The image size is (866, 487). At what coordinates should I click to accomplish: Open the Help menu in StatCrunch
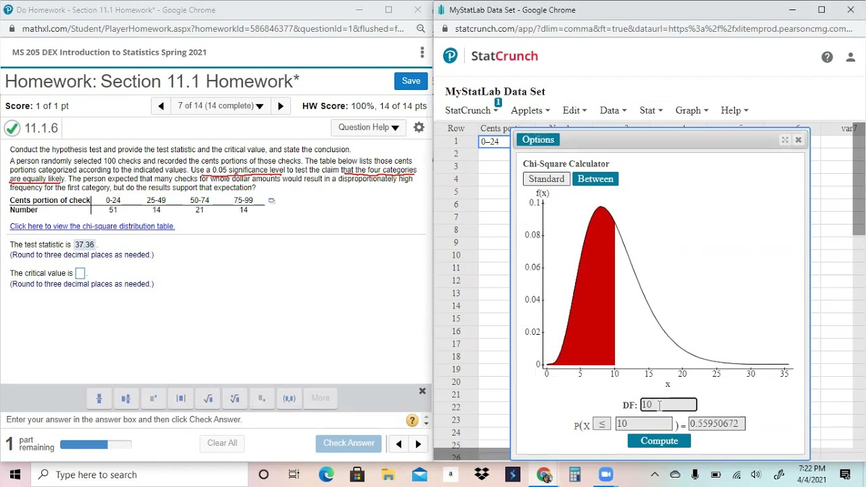tap(734, 110)
